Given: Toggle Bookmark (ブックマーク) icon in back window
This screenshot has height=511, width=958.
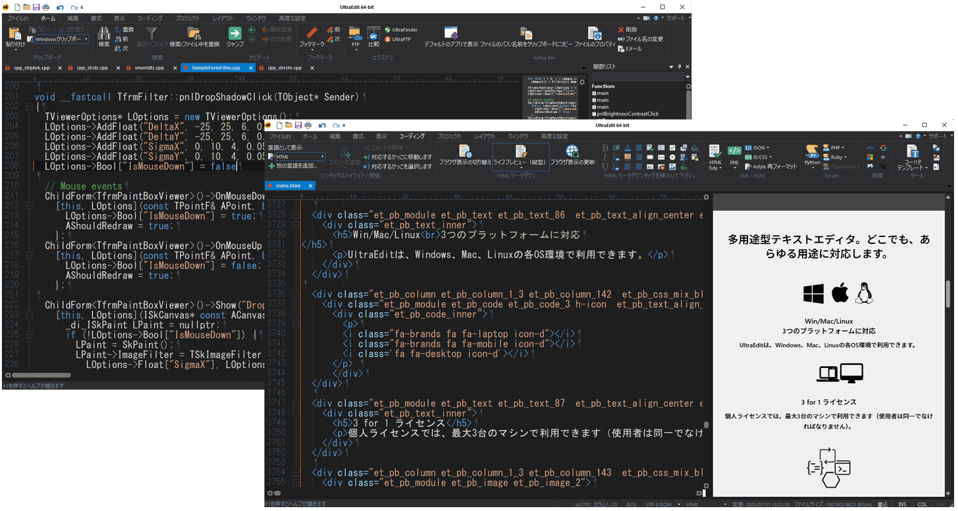Looking at the screenshot, I should 312,33.
